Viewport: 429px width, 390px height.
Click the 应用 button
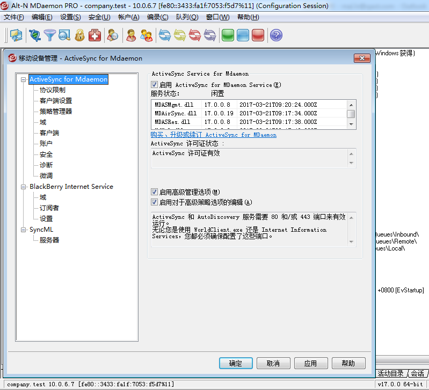pos(310,363)
